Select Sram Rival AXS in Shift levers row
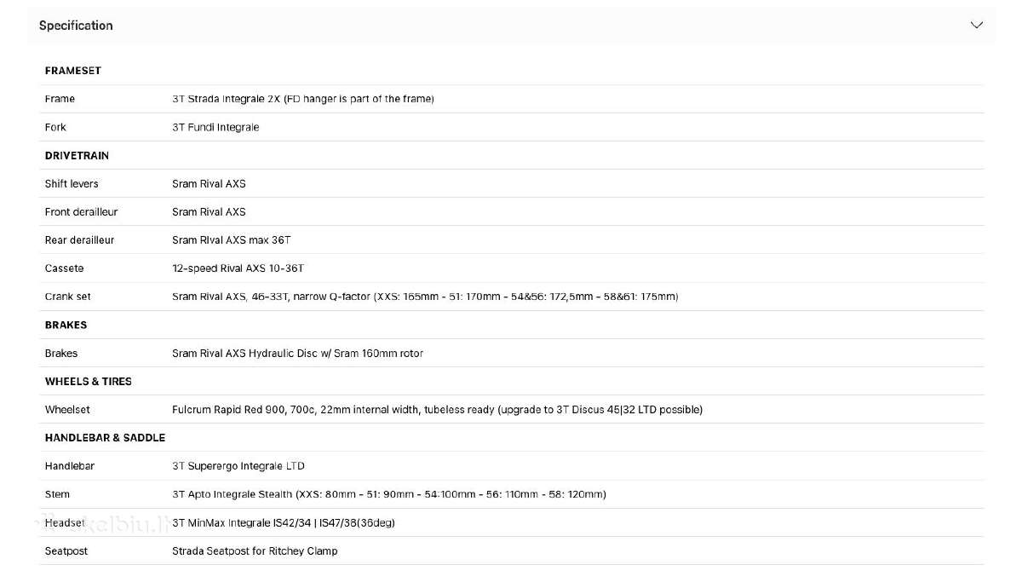The width and height of the screenshot is (1022, 582). 209,184
